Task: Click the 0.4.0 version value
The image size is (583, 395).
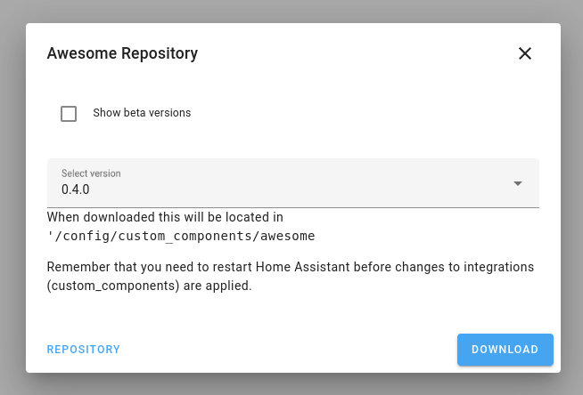Action: pyautogui.click(x=76, y=189)
